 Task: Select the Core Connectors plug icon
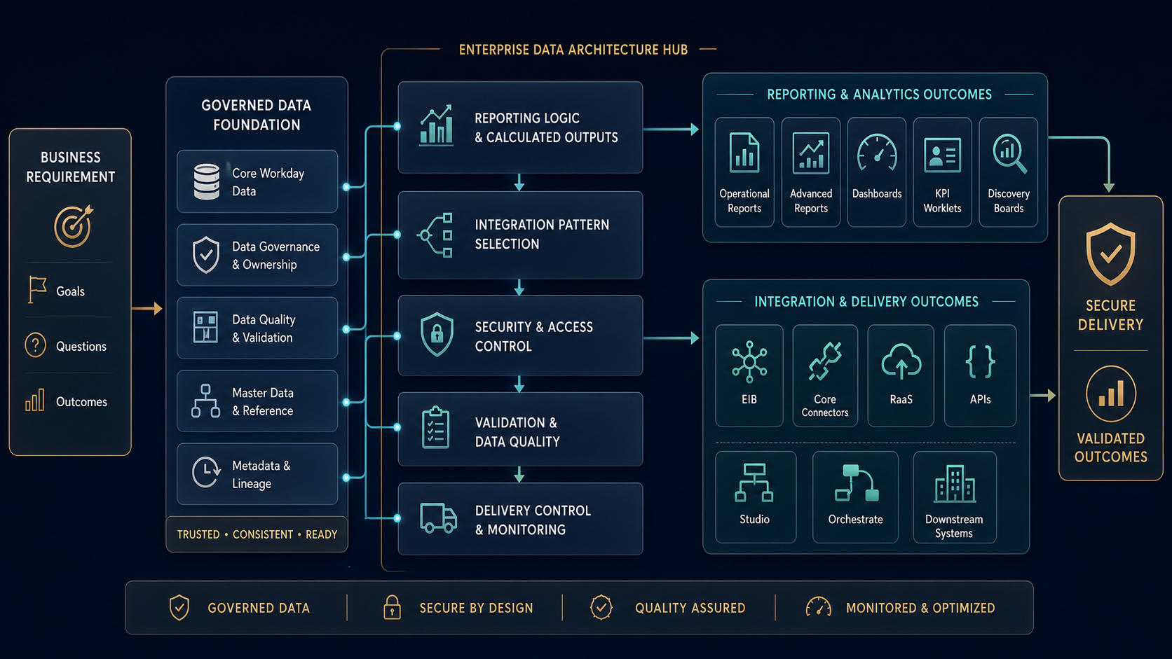pos(825,361)
